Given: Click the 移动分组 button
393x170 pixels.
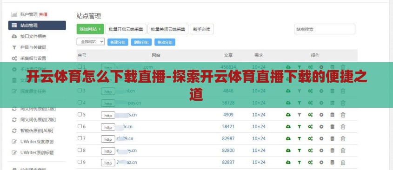Looking at the screenshot, I should [x=165, y=42].
